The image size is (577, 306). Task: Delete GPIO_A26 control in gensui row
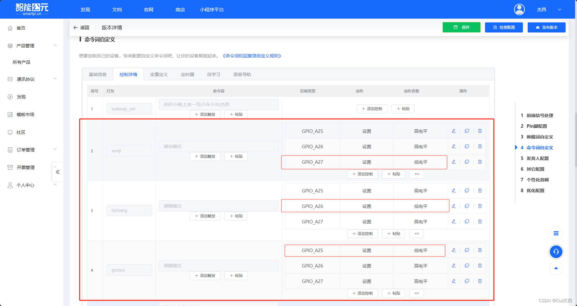pos(480,266)
